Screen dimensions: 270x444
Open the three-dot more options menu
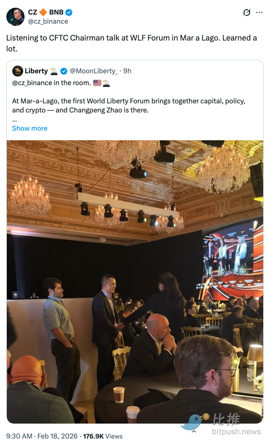pyautogui.click(x=259, y=12)
